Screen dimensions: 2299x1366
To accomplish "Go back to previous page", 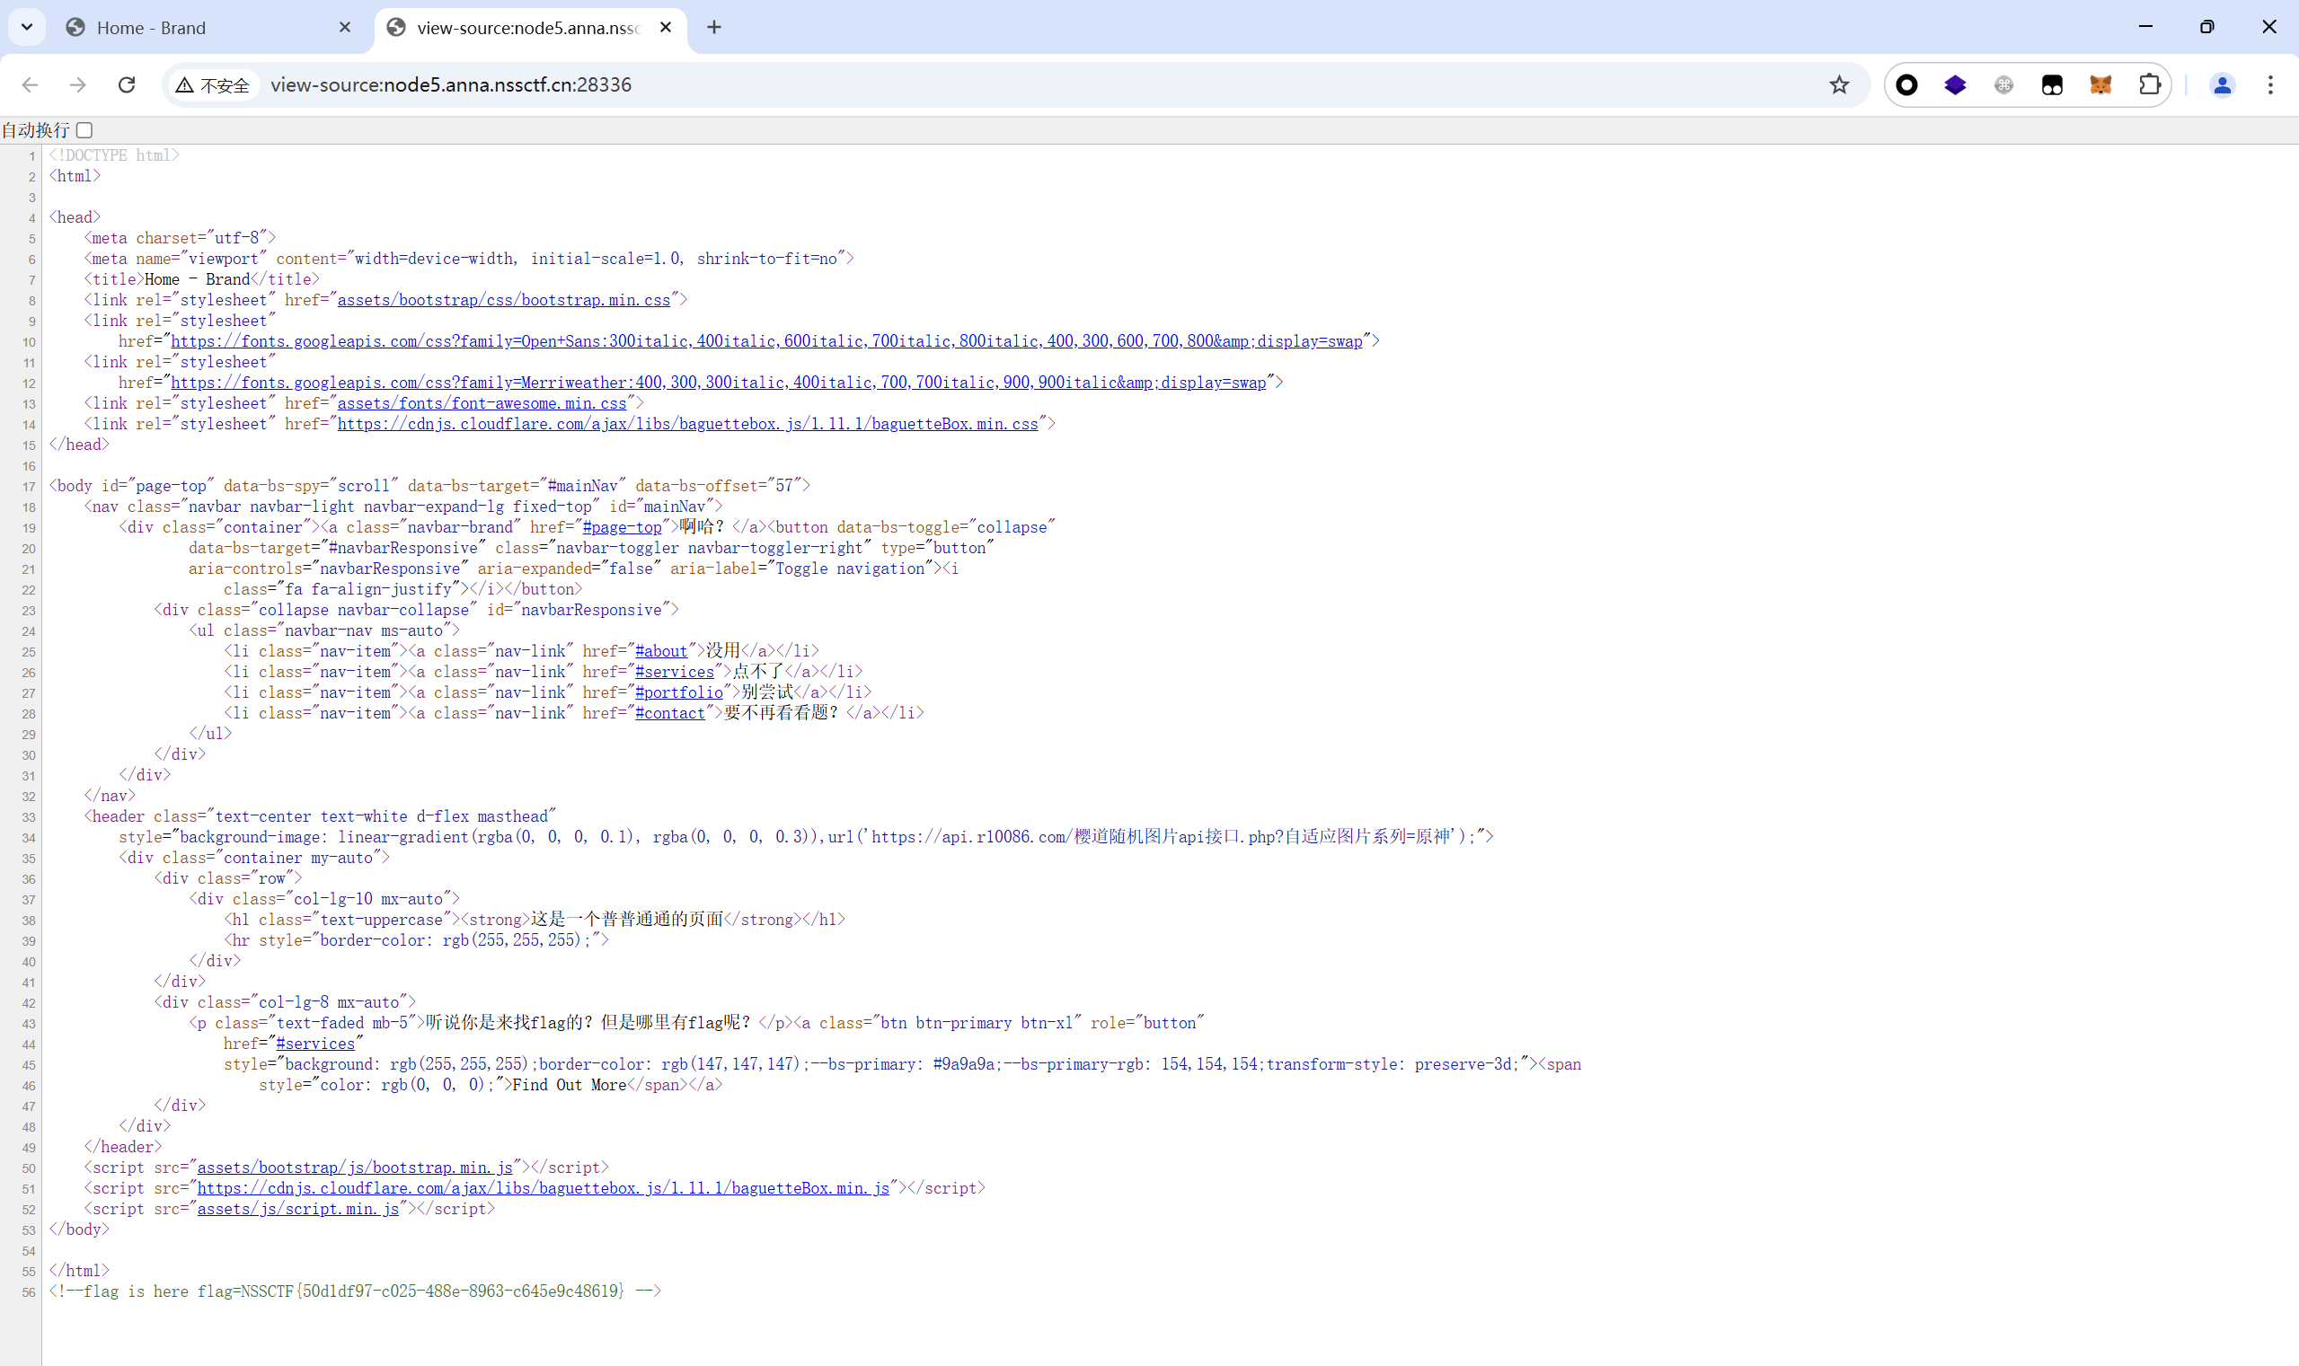I will click(x=30, y=84).
